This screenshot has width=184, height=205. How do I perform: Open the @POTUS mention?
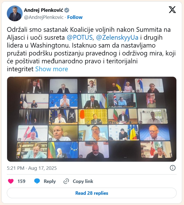pyautogui.click(x=80, y=38)
